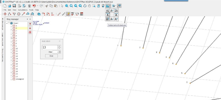The width and height of the screenshot is (221, 100).
Task: Open the Calculations menu
Action: (x=23, y=10)
